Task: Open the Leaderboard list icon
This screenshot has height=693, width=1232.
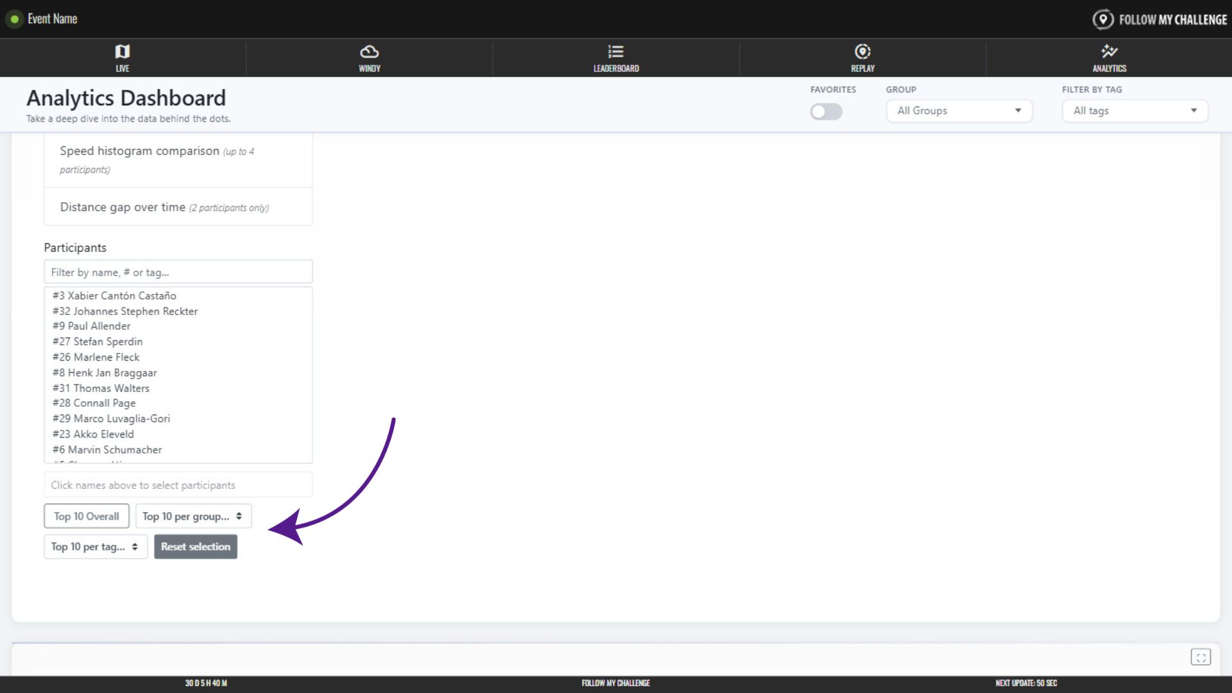Action: pyautogui.click(x=615, y=51)
